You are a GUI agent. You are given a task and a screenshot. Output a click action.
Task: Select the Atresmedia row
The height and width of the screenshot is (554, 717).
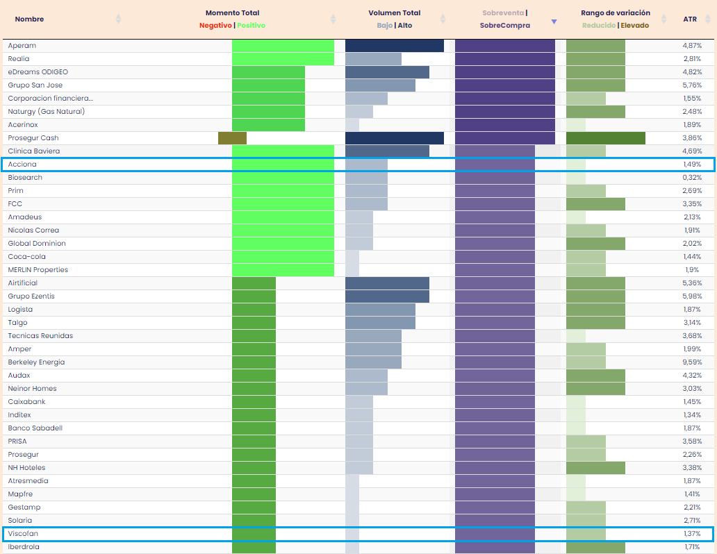coord(28,481)
